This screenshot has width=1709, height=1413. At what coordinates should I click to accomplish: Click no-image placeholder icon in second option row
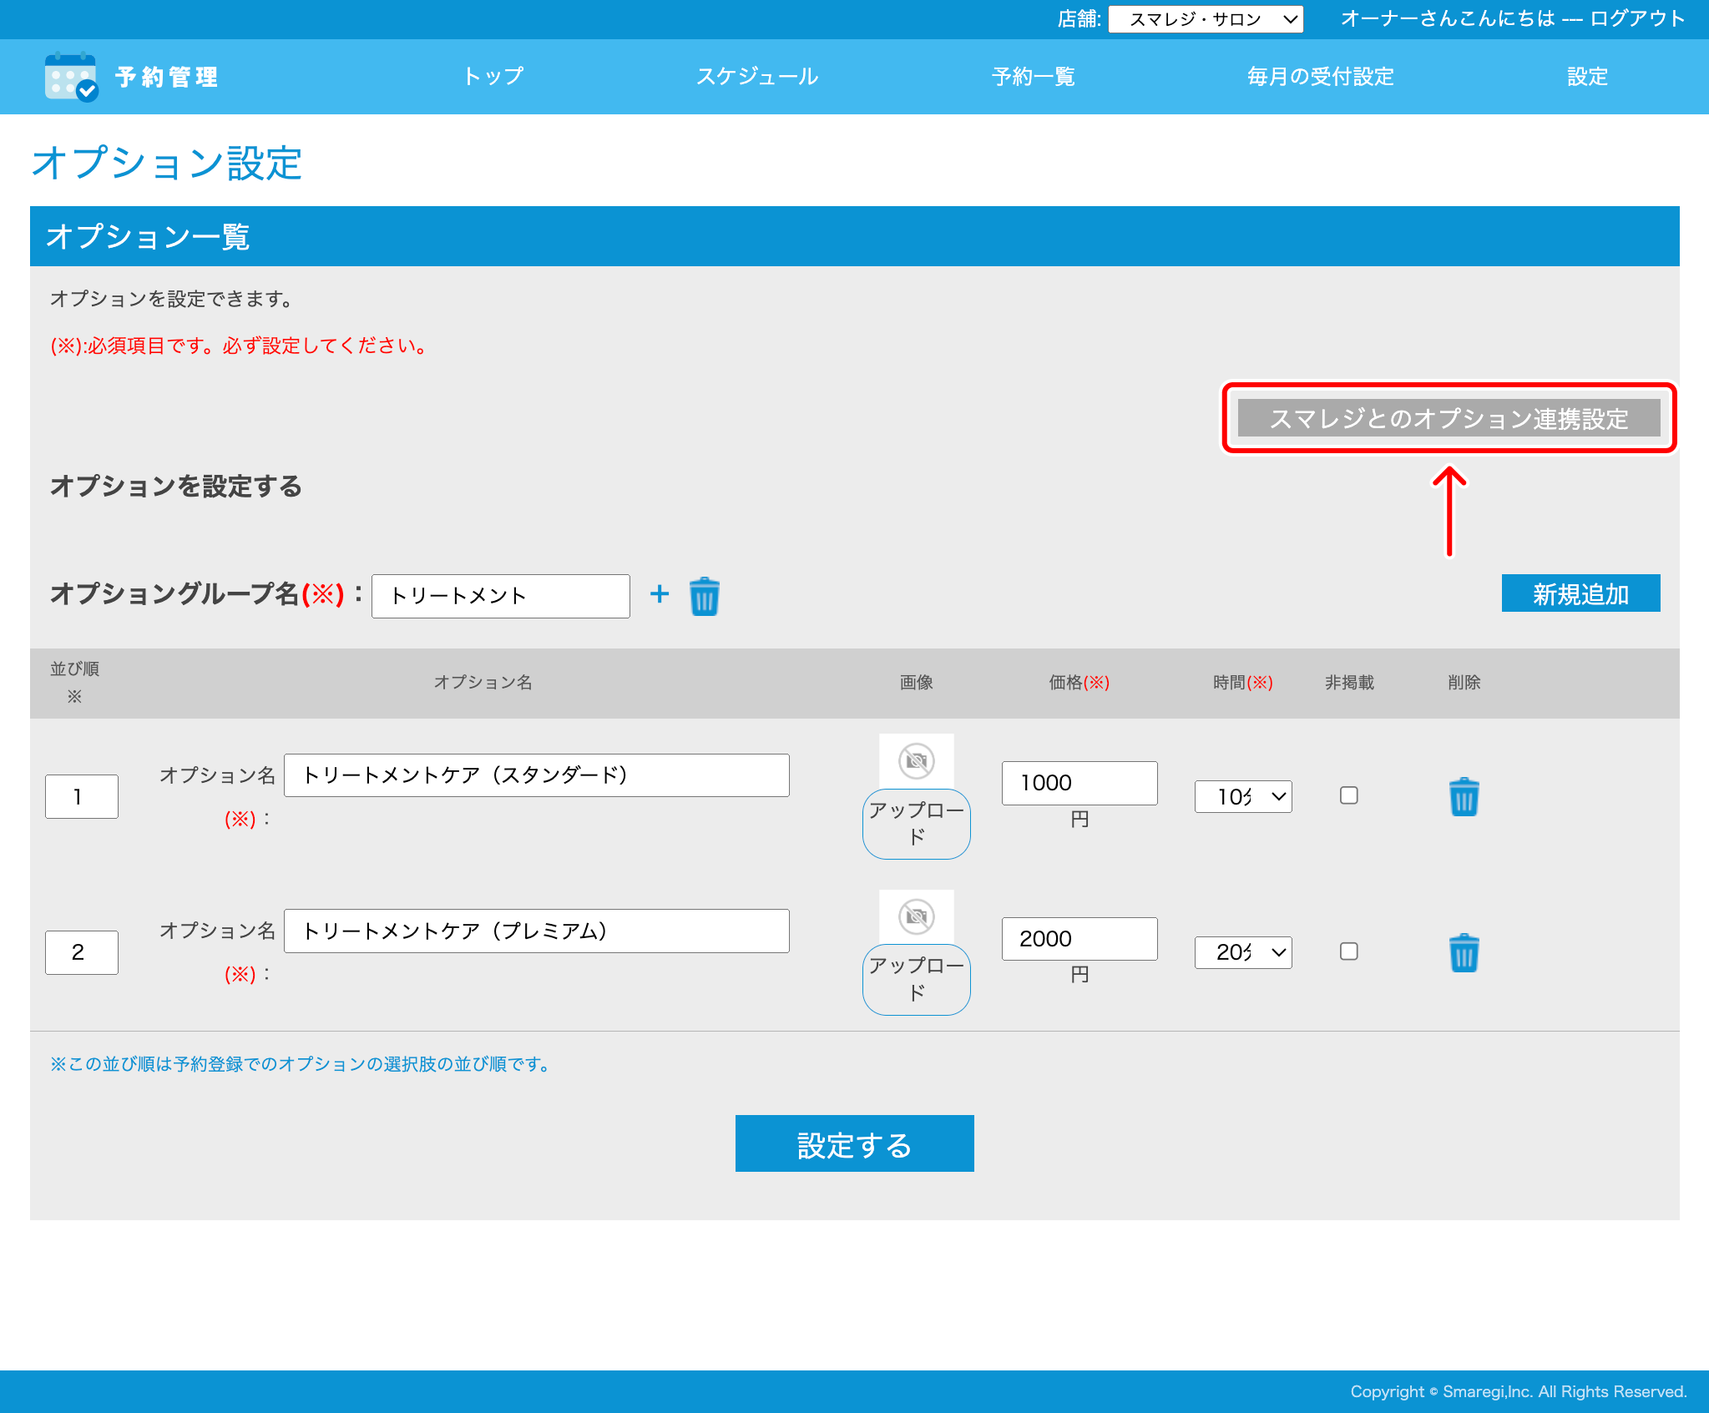pyautogui.click(x=916, y=916)
